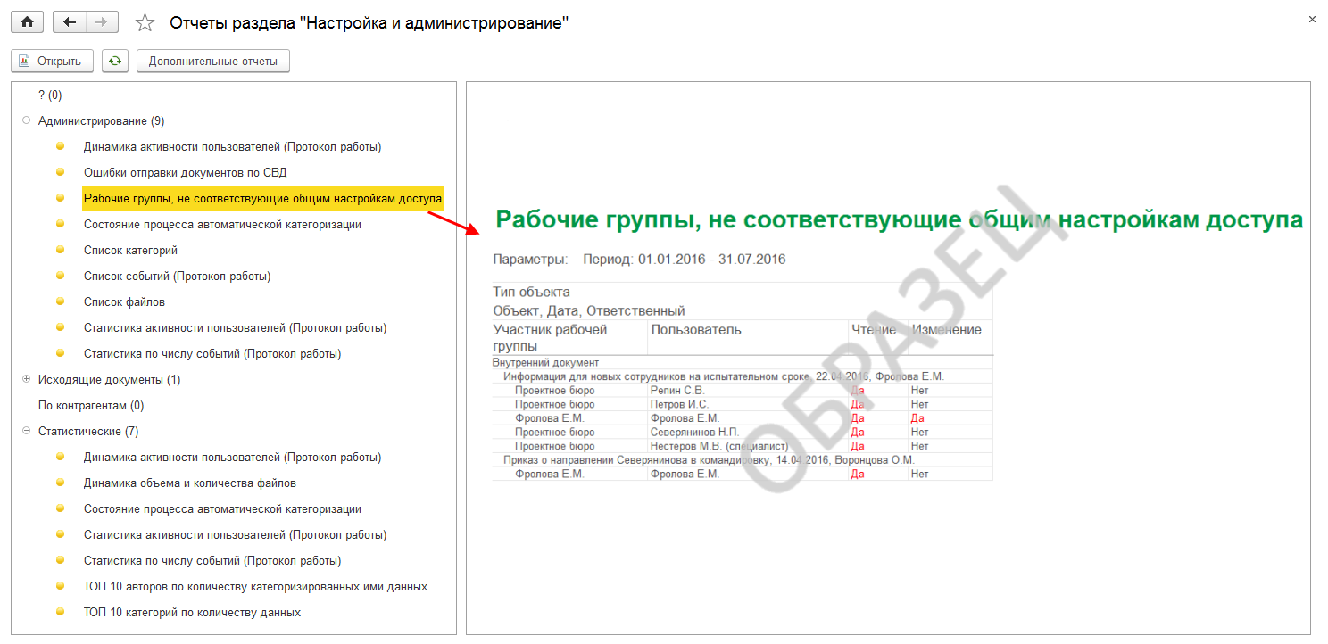Click Исходящие документы (1) label
This screenshot has width=1328, height=644.
point(109,379)
